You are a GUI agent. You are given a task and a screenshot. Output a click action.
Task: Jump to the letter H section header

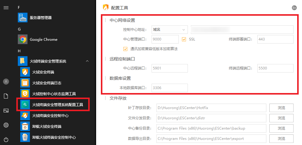point(19,51)
